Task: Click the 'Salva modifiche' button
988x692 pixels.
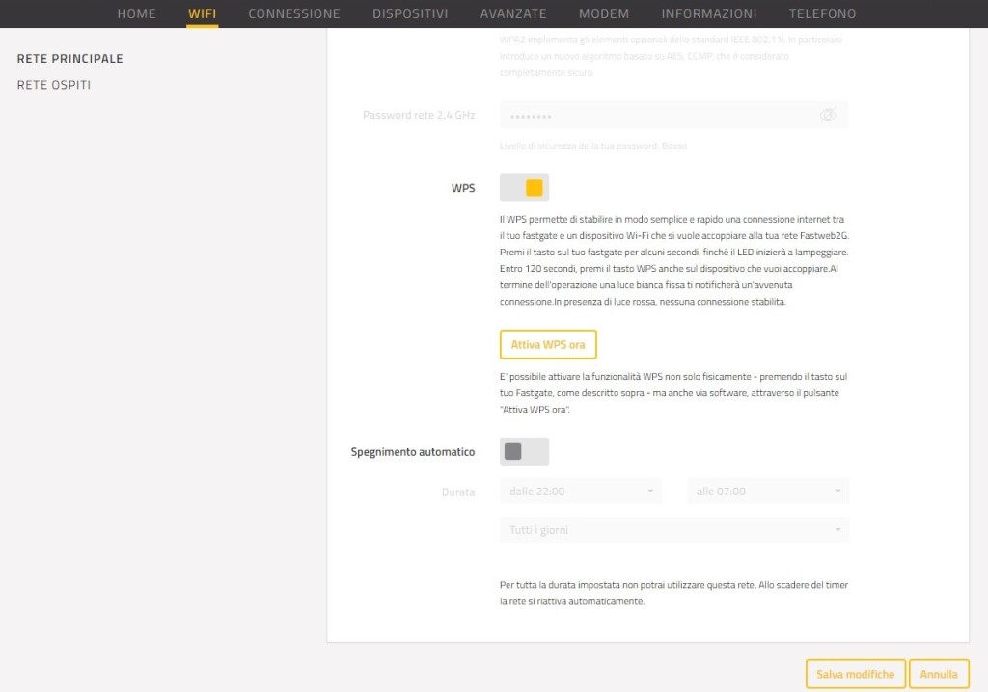Action: point(855,675)
